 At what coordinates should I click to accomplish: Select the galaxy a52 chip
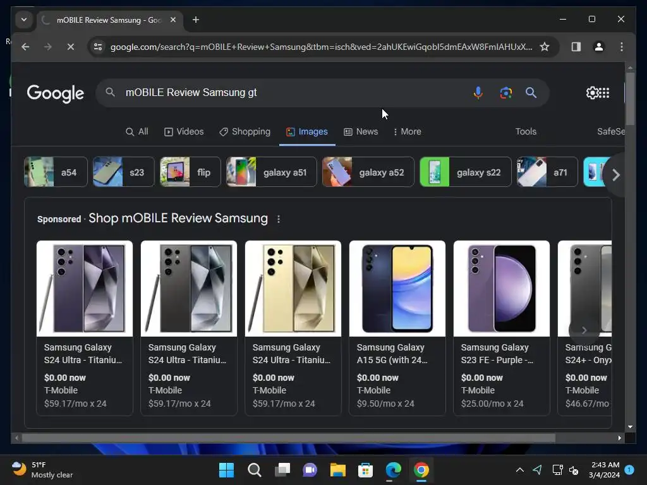(368, 172)
